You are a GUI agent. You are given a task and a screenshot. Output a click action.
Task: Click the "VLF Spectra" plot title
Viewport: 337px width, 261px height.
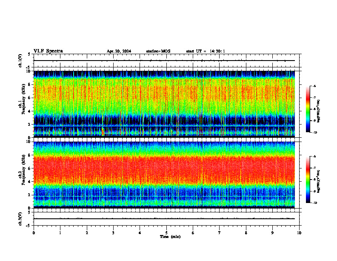[48, 51]
